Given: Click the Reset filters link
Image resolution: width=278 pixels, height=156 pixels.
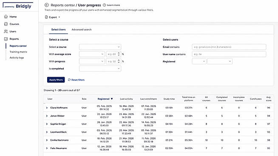Looking at the screenshot, I should tap(76, 80).
